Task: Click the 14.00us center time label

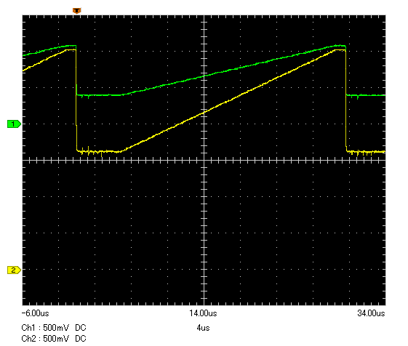Action: coord(203,313)
